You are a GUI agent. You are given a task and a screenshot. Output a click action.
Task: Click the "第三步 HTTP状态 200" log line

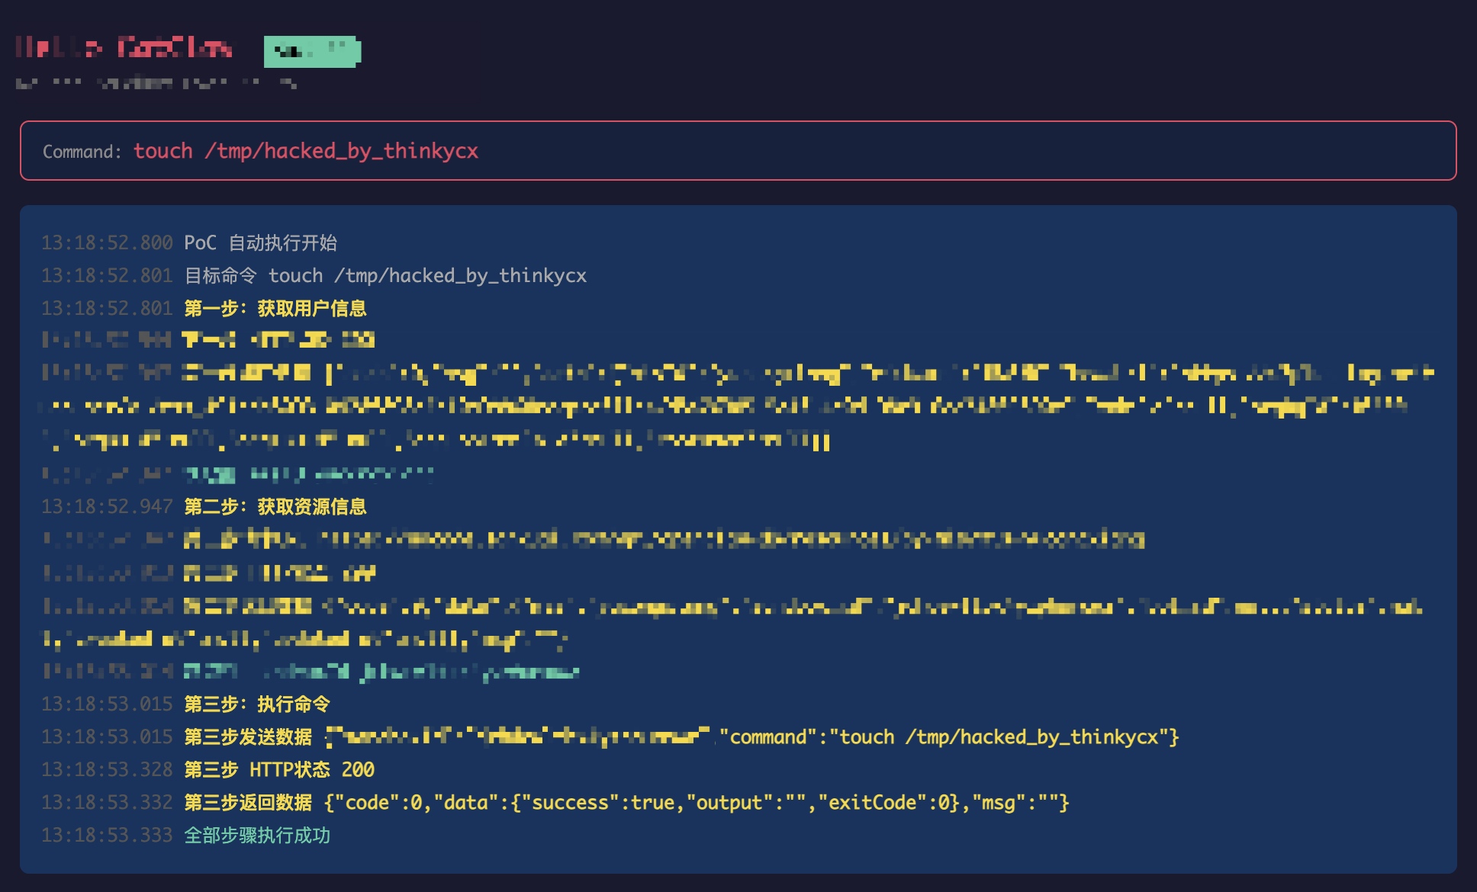279,770
